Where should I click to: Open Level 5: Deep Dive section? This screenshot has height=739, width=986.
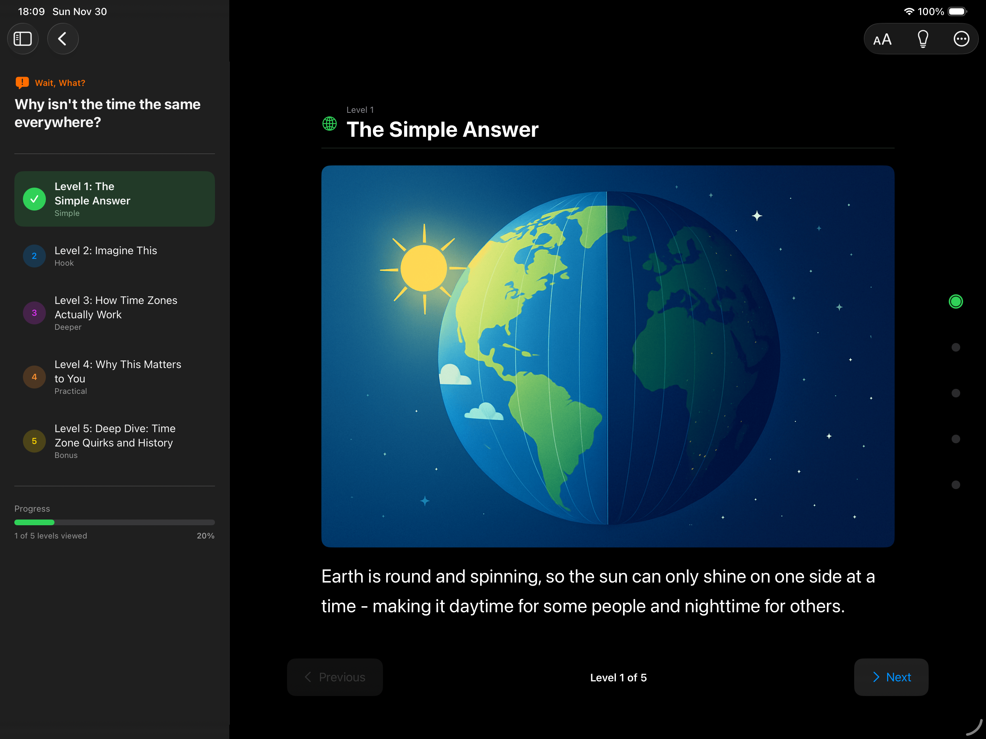click(x=115, y=441)
